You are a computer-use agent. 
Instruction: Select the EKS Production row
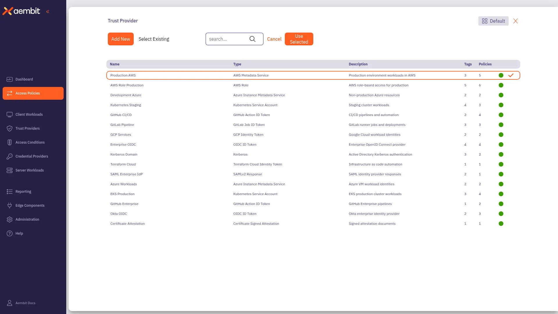pyautogui.click(x=313, y=194)
